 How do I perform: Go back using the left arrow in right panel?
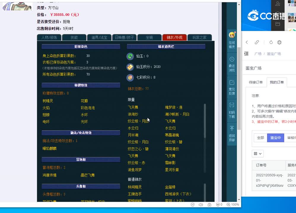pyautogui.click(x=247, y=42)
